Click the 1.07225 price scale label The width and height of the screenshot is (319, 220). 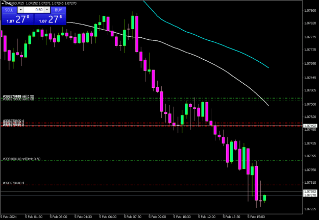pos(310,209)
